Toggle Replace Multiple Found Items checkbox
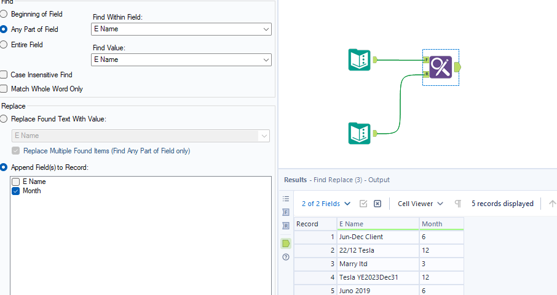The height and width of the screenshot is (295, 557). (x=15, y=151)
